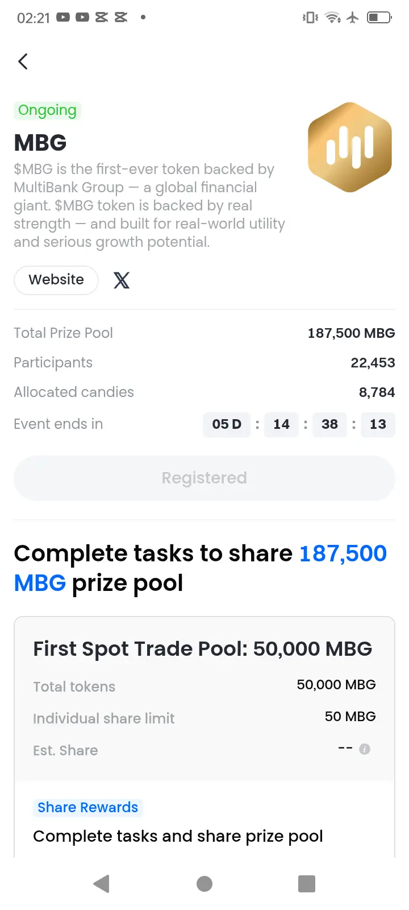
Task: Open the Website link button
Action: pos(56,280)
